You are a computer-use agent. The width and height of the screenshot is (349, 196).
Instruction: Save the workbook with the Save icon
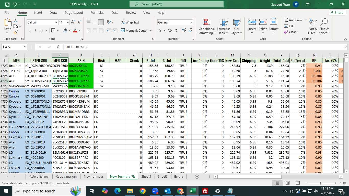7,4
